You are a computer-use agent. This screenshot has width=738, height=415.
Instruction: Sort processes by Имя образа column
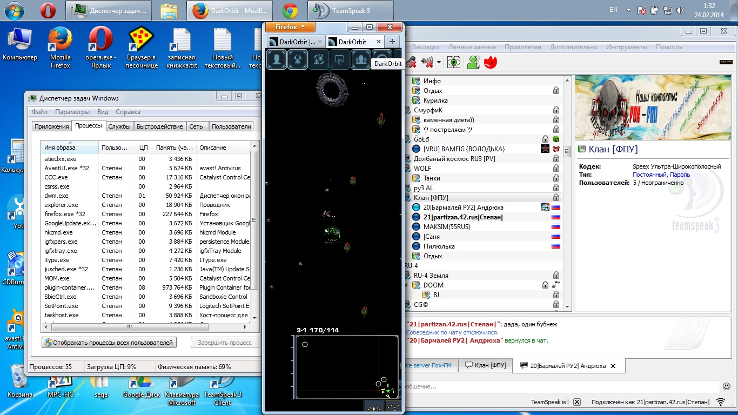tap(70, 148)
